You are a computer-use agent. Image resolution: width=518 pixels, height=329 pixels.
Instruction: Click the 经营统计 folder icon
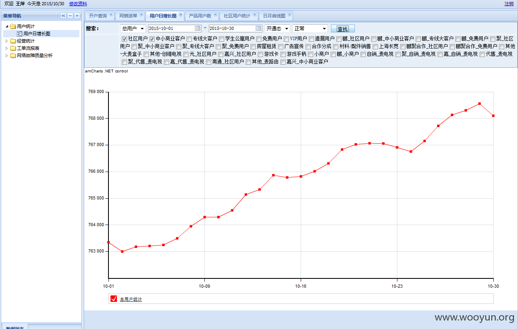(13, 41)
